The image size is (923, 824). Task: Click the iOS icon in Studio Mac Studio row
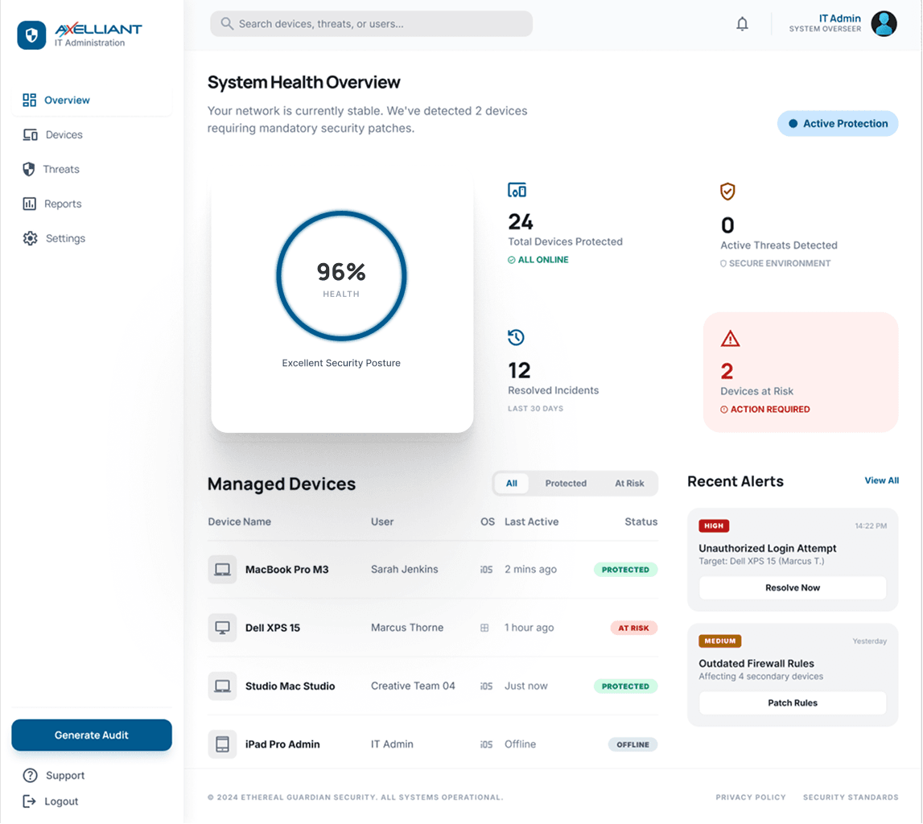(x=486, y=686)
